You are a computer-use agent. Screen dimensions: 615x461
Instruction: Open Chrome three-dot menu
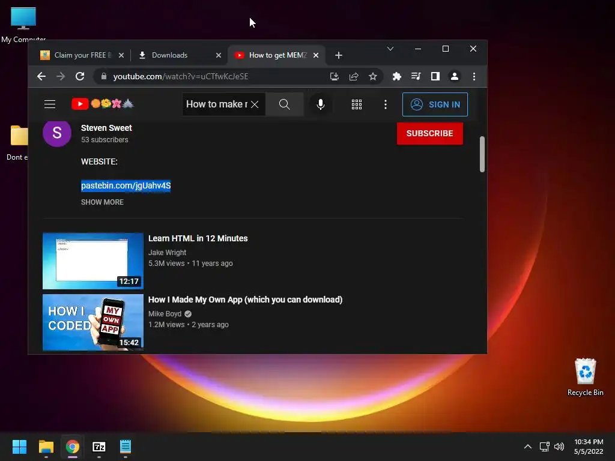coord(474,76)
